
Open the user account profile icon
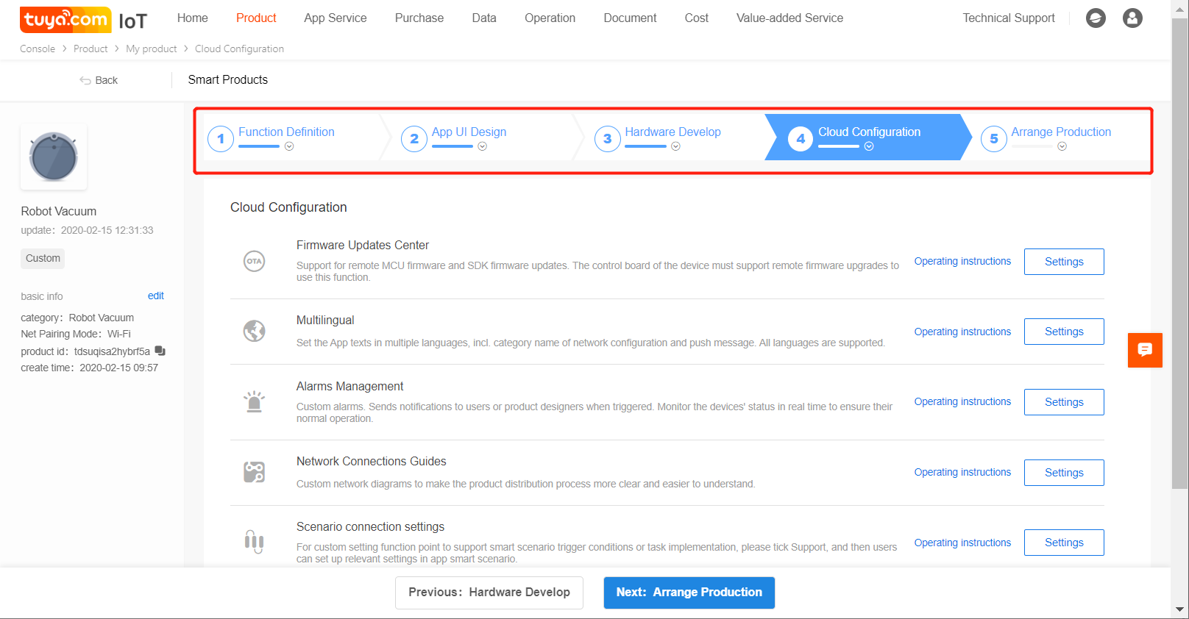1132,18
